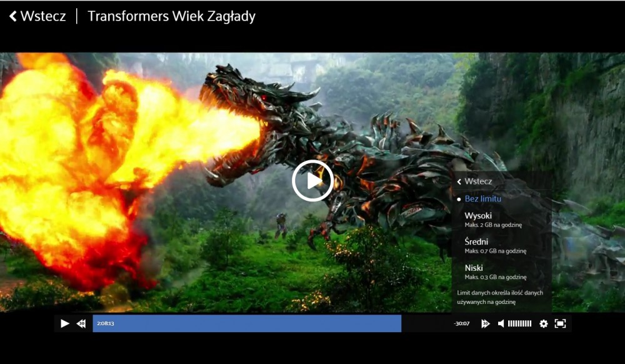The image size is (625, 364).
Task: Click the play icon in the bottom control bar
Action: pos(64,323)
